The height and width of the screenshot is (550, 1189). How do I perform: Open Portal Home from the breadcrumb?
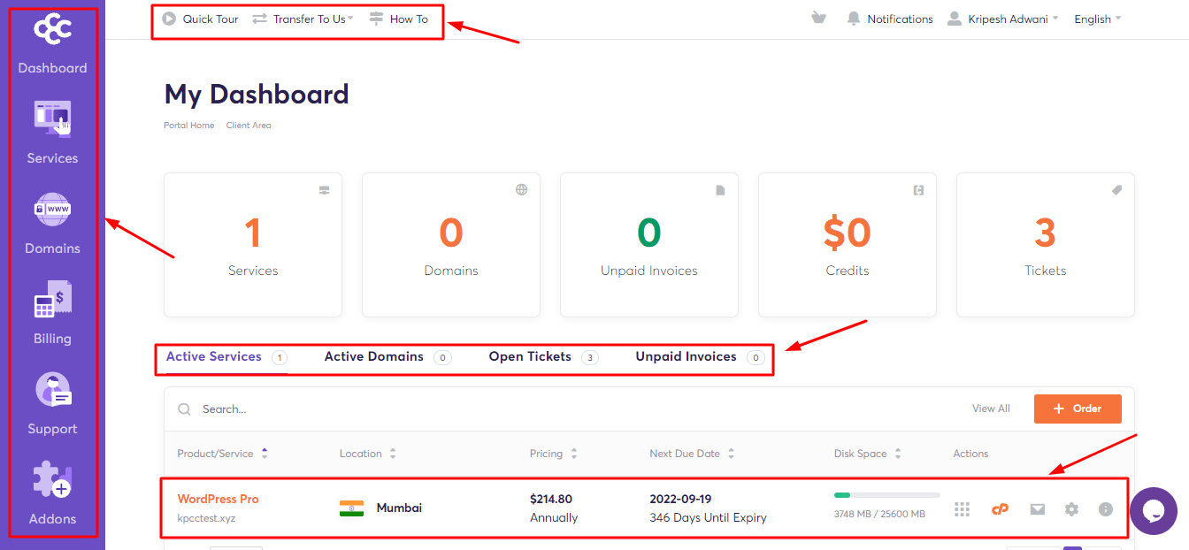(188, 125)
